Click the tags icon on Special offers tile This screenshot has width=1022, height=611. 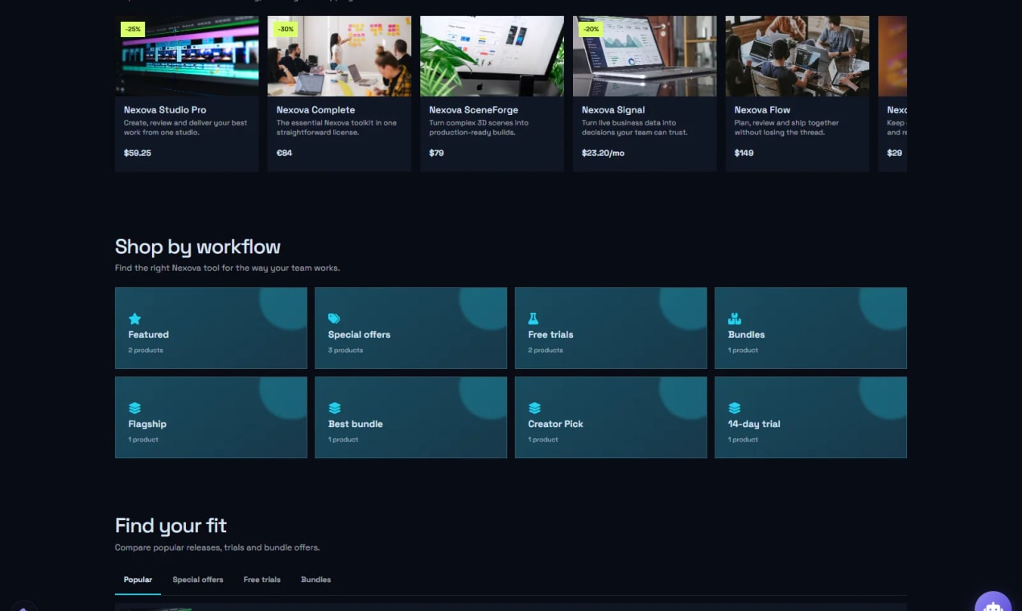[334, 318]
